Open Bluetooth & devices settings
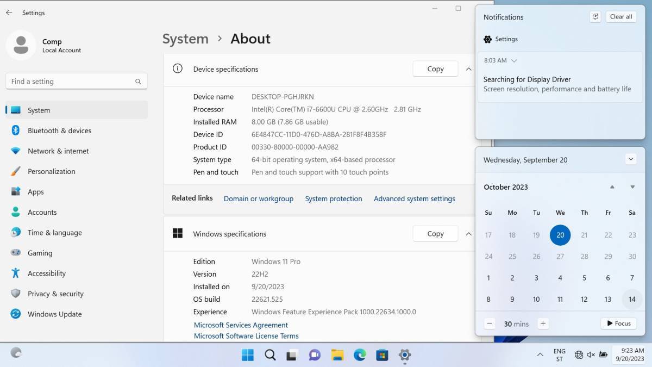652x367 pixels. (x=77, y=130)
